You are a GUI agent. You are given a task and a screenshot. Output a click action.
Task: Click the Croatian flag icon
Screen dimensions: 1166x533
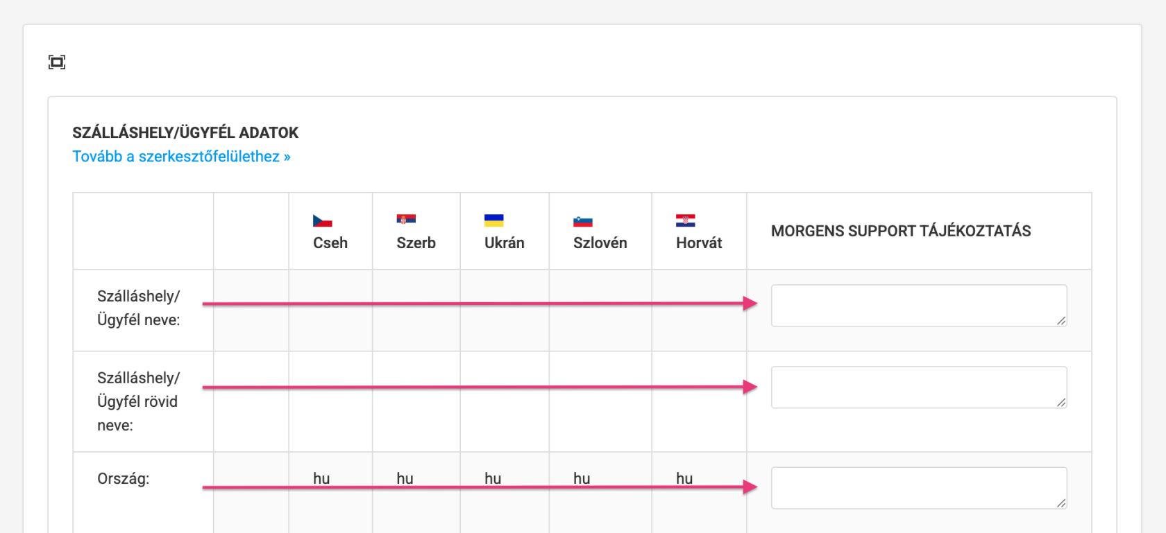[685, 220]
